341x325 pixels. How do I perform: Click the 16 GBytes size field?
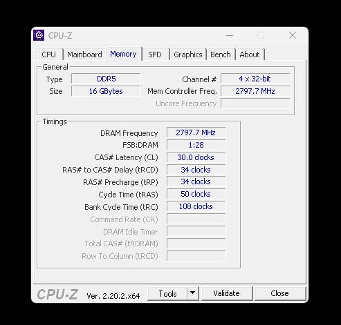[x=106, y=91]
